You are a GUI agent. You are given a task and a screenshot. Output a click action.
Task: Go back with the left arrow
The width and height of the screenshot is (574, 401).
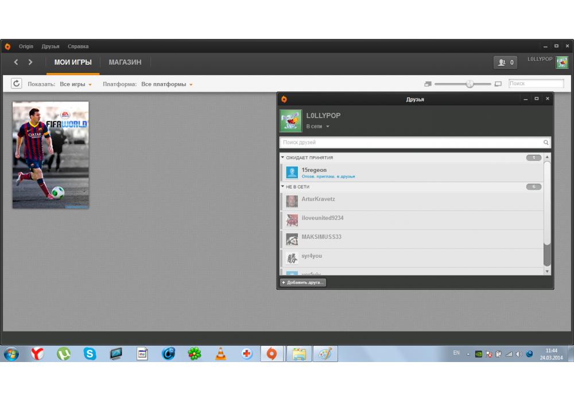[x=16, y=62]
